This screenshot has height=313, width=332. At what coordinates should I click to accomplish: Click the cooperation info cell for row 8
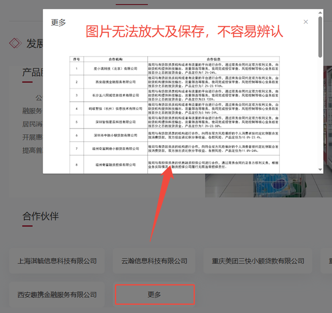pyautogui.click(x=213, y=165)
